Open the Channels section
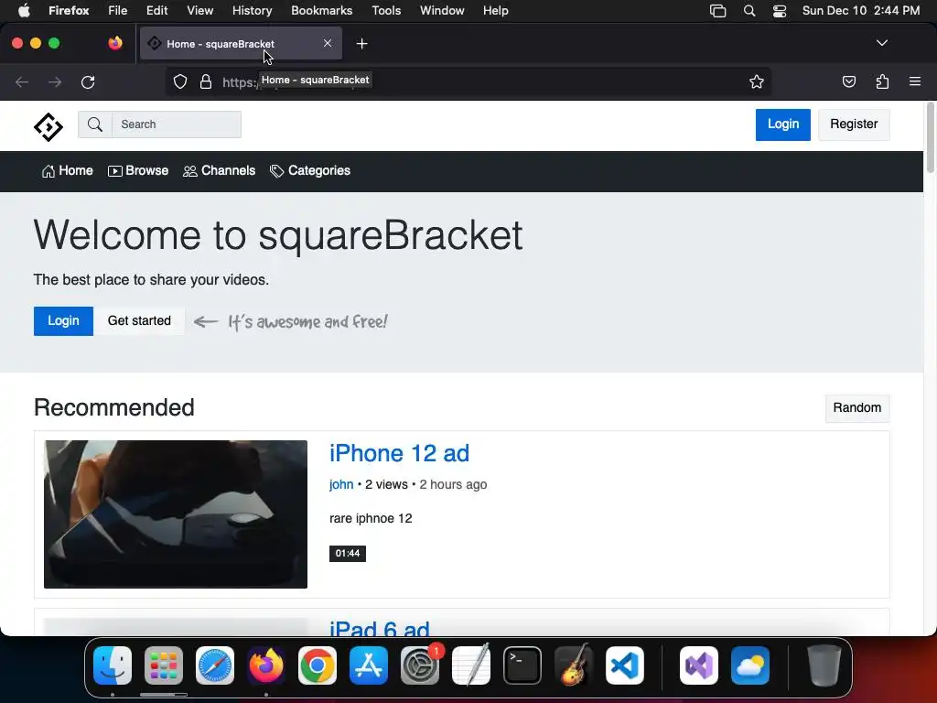Screen dimensions: 937x703 click(x=220, y=171)
